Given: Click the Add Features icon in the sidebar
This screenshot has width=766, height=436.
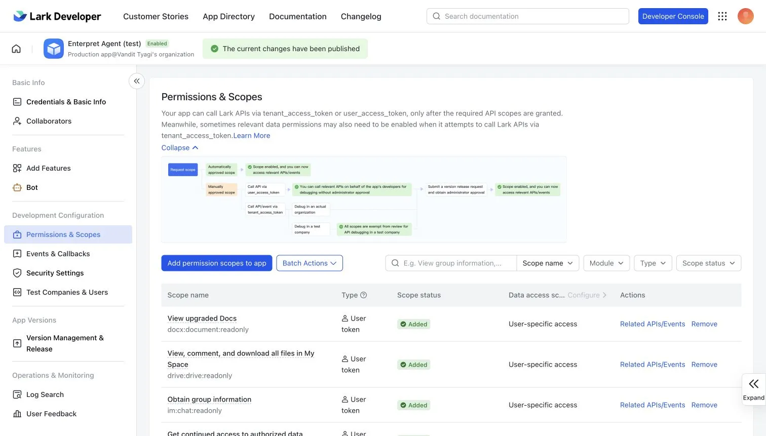Looking at the screenshot, I should [x=17, y=168].
